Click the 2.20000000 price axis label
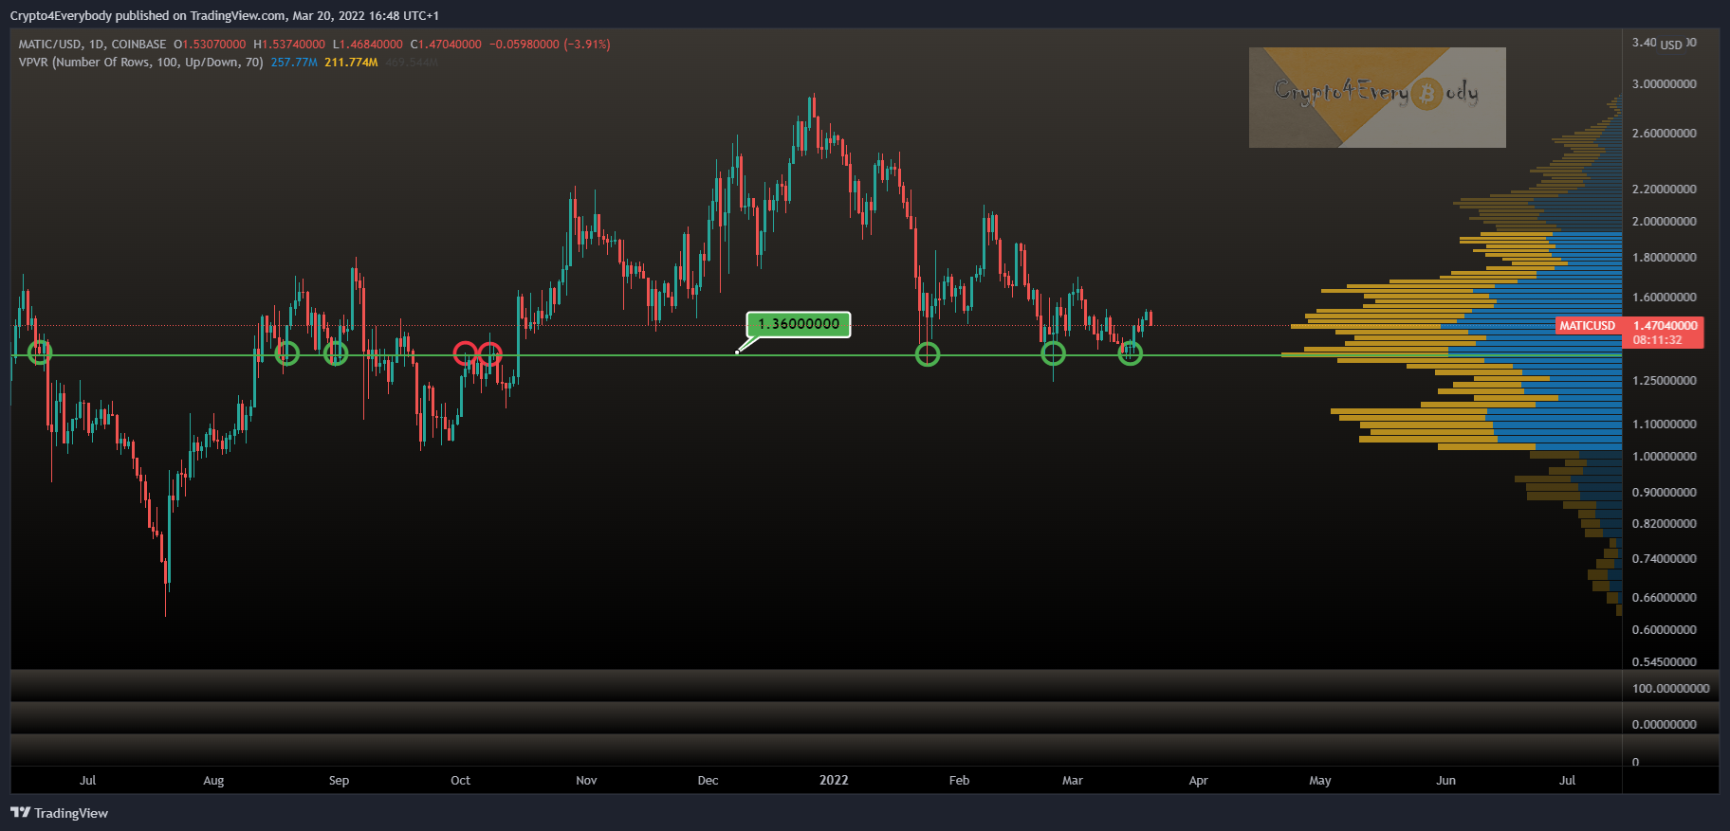The width and height of the screenshot is (1730, 831). tap(1665, 190)
